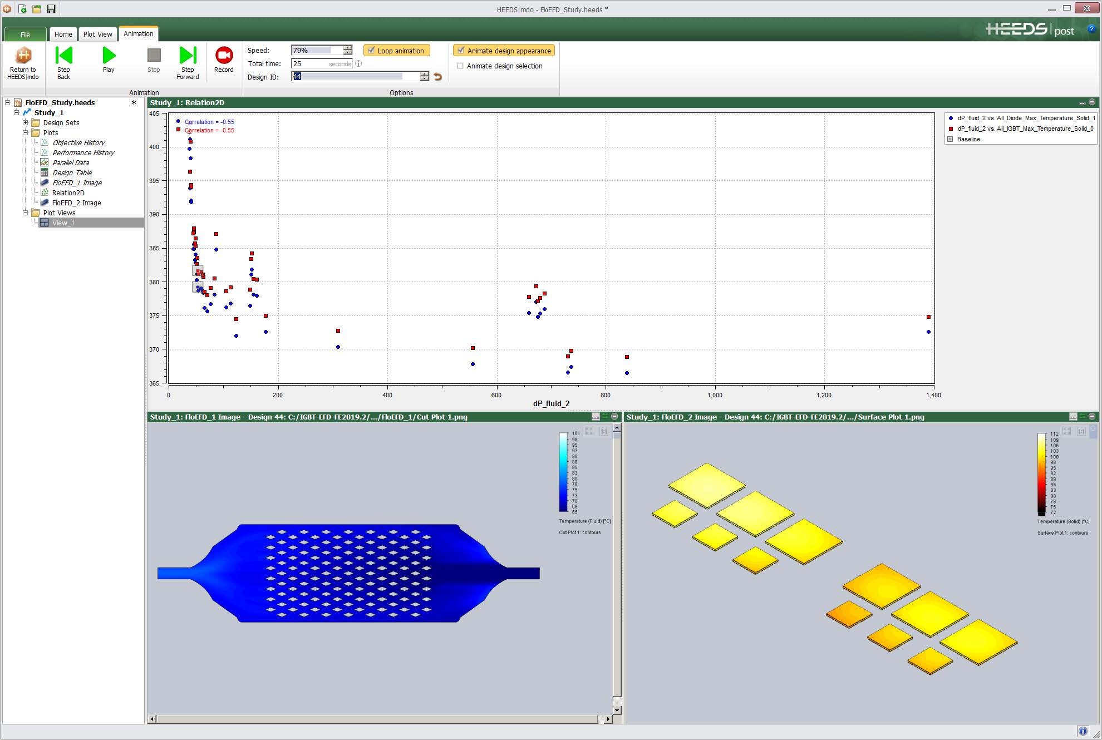The height and width of the screenshot is (740, 1102).
Task: Switch to the Plot View tab
Action: (x=97, y=34)
